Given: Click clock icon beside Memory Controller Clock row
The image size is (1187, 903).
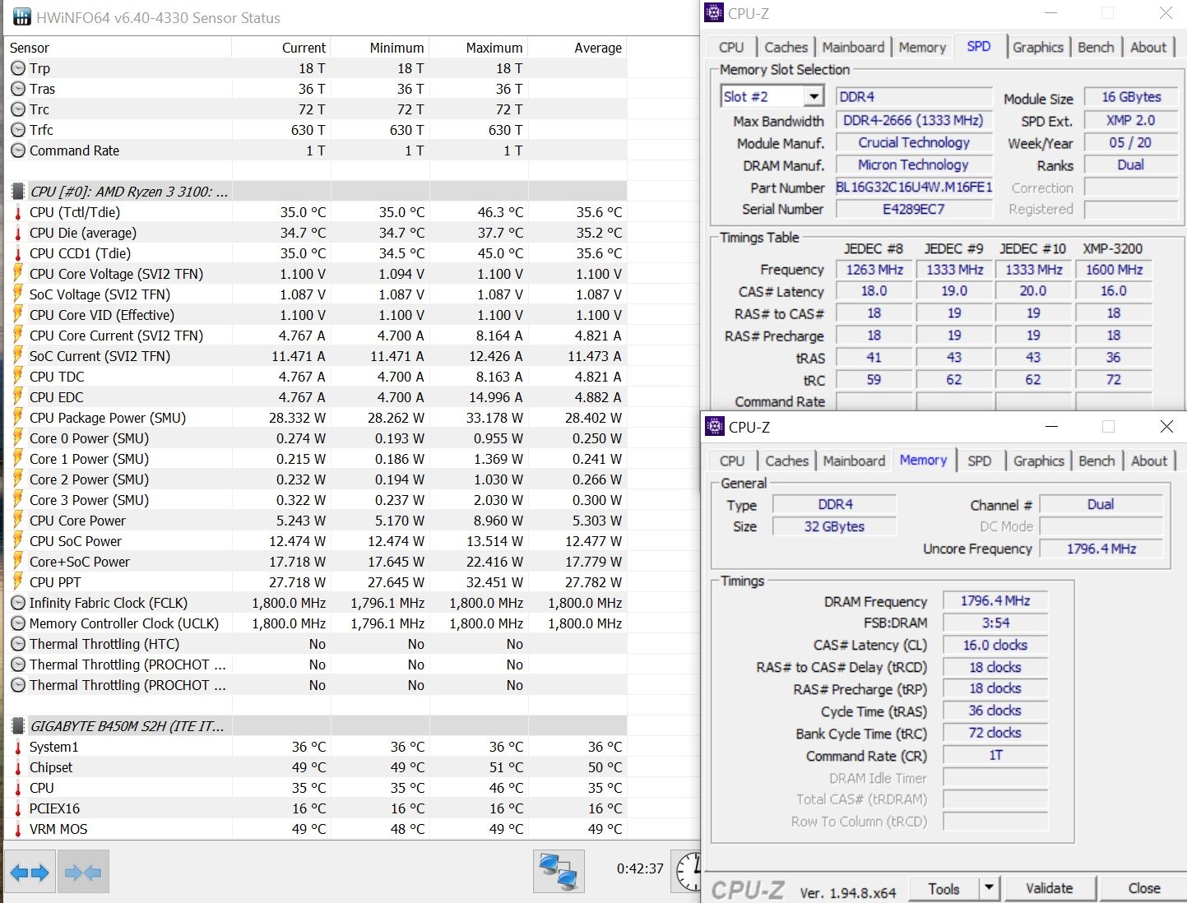Looking at the screenshot, I should point(18,623).
